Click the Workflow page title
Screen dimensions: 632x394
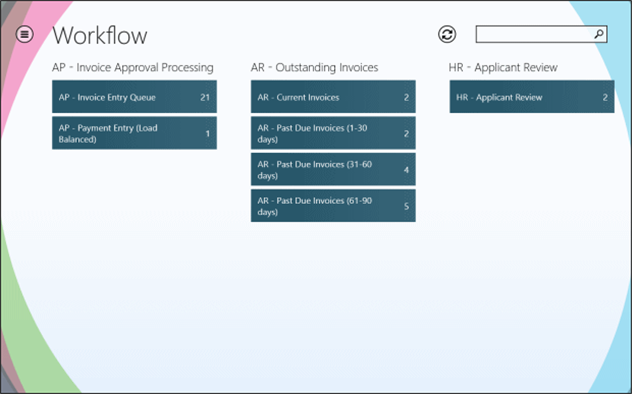pos(100,36)
